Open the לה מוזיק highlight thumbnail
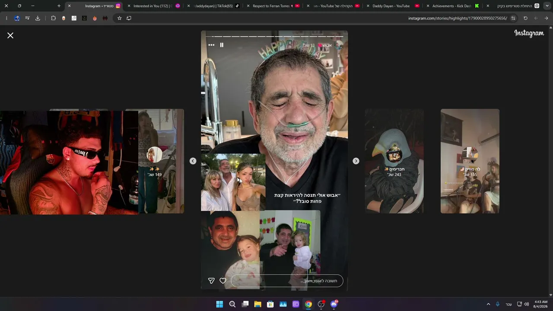Viewport: 553px width, 311px height. click(x=470, y=161)
